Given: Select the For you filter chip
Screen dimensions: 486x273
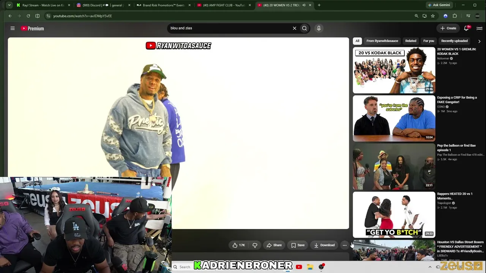Looking at the screenshot, I should 429,41.
